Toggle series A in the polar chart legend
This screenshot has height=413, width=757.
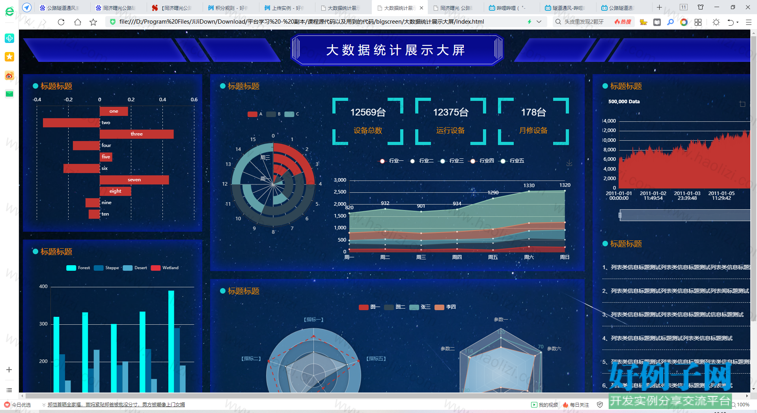pos(255,114)
